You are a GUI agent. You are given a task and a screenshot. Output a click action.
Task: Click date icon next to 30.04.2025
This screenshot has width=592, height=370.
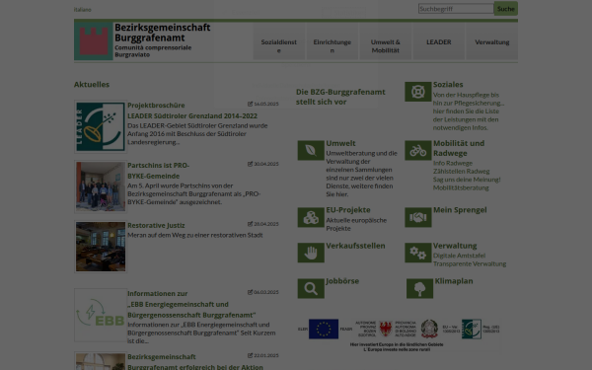(x=250, y=164)
